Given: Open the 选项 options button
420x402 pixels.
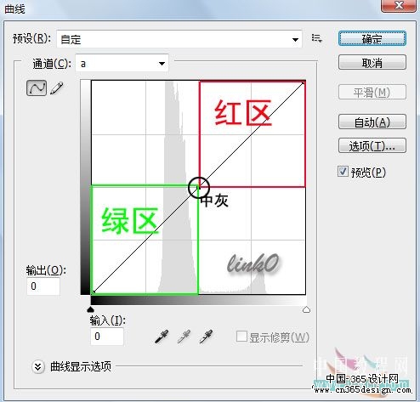Looking at the screenshot, I should (372, 145).
